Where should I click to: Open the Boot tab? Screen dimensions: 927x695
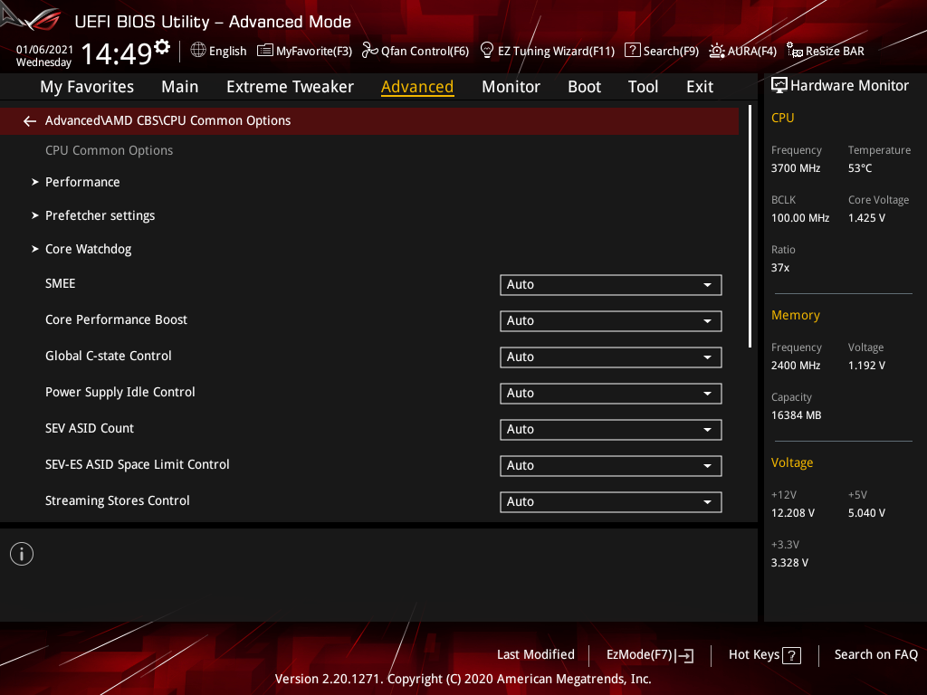(584, 87)
